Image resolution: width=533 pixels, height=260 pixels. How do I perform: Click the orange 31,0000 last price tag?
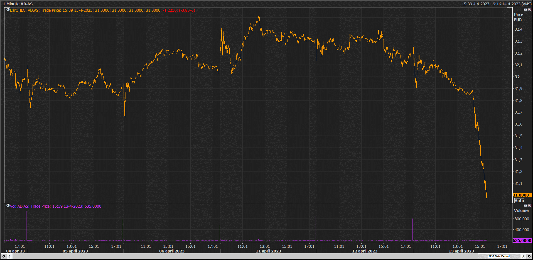[522, 195]
